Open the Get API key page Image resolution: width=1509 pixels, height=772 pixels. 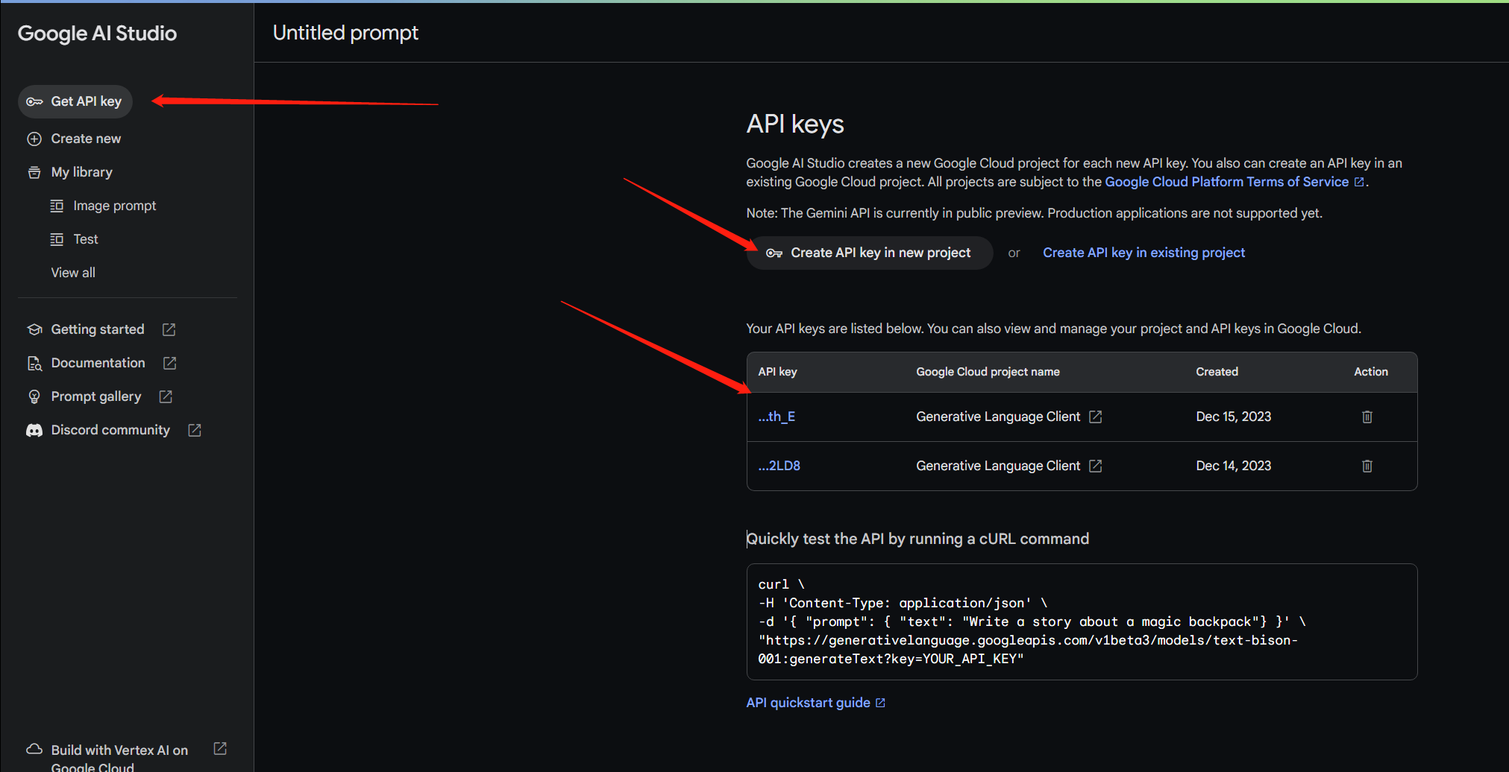[75, 101]
